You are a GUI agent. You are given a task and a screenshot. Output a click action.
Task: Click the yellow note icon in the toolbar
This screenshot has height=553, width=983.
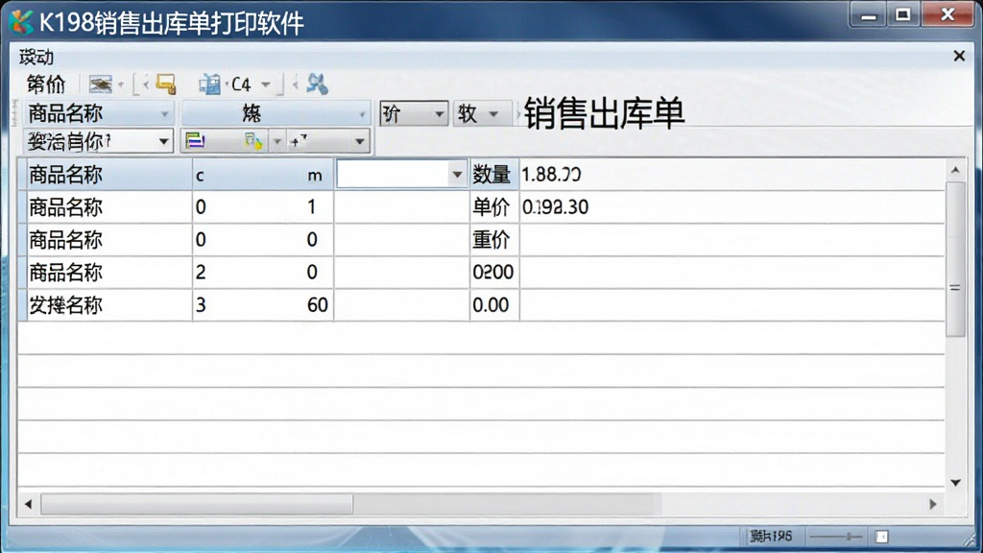pos(166,84)
